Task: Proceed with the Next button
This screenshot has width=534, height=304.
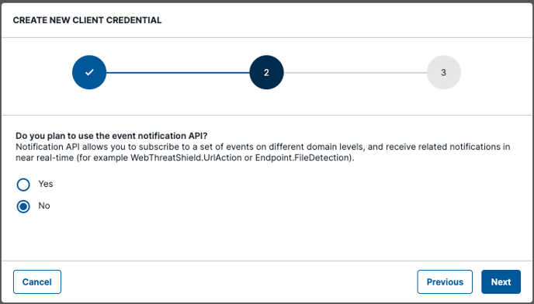Action: [x=501, y=282]
